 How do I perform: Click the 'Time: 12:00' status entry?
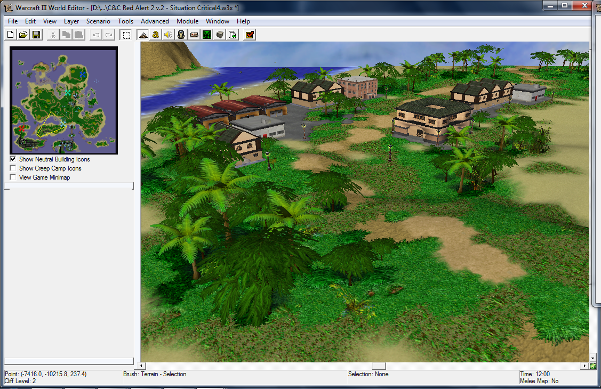tap(535, 374)
